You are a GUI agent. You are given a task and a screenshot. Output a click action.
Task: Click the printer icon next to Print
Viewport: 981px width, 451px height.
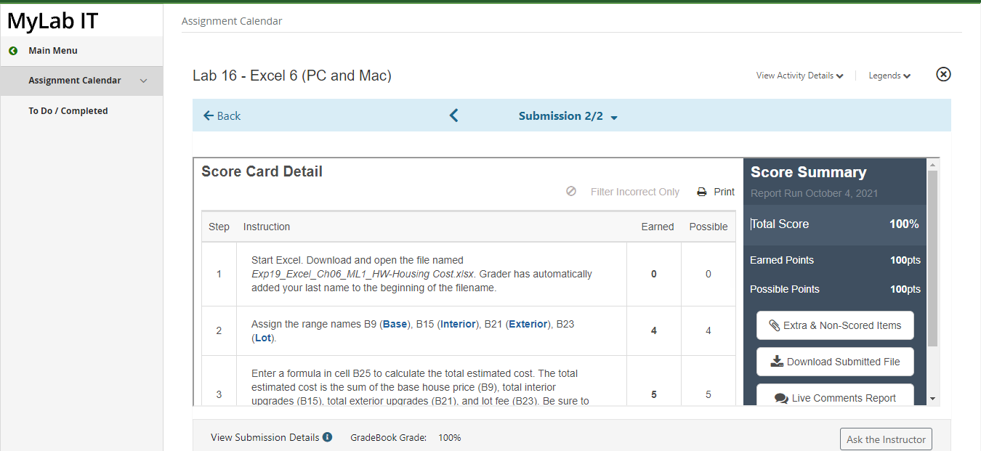pos(702,192)
